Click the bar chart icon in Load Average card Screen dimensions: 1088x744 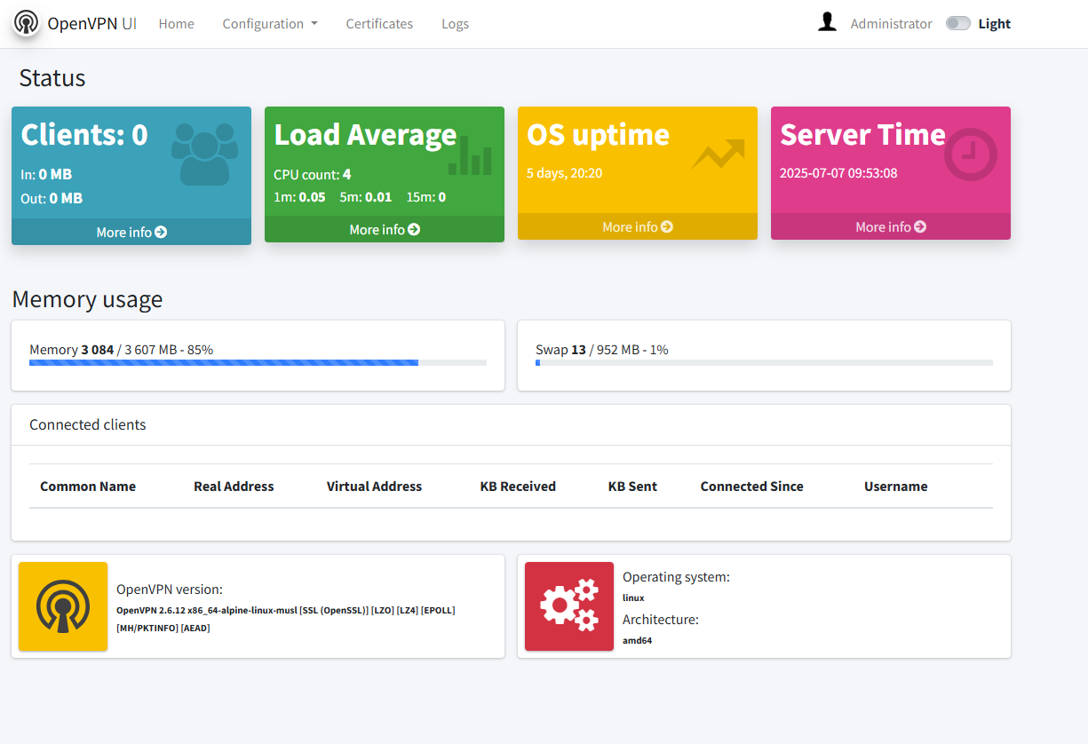click(470, 156)
